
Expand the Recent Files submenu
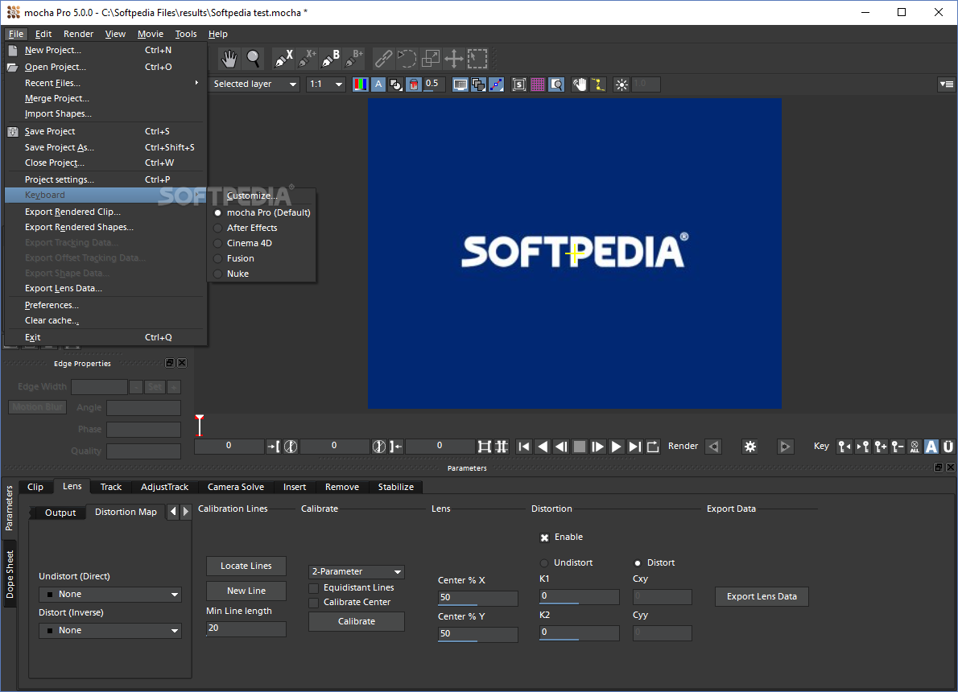pyautogui.click(x=105, y=83)
